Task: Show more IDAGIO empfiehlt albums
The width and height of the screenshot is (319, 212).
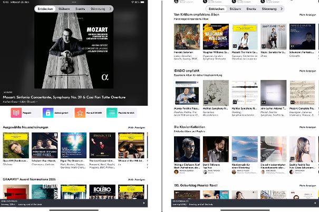Action: point(307,71)
